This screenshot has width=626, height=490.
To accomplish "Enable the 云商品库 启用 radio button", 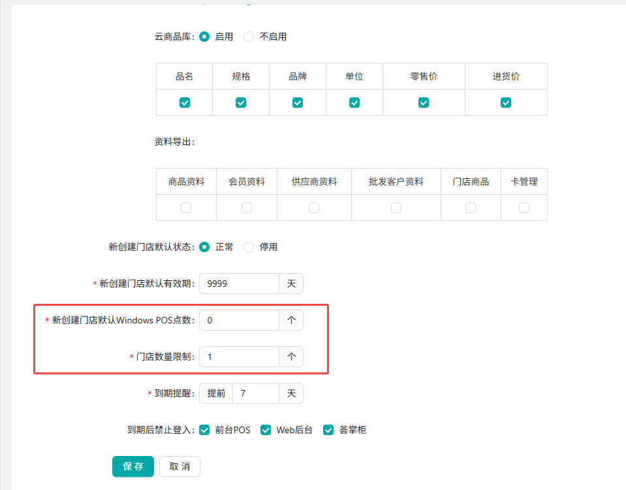I will pos(204,37).
